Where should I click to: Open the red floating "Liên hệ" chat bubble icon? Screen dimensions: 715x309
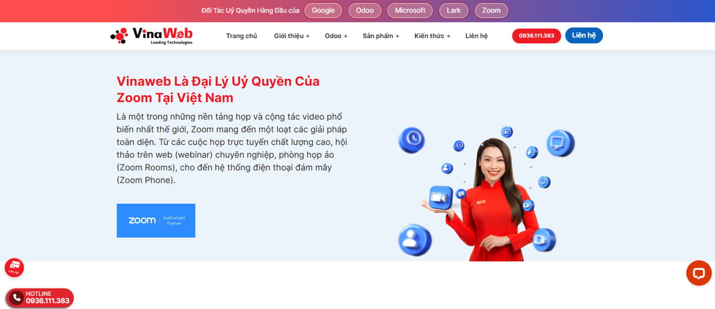(x=14, y=267)
